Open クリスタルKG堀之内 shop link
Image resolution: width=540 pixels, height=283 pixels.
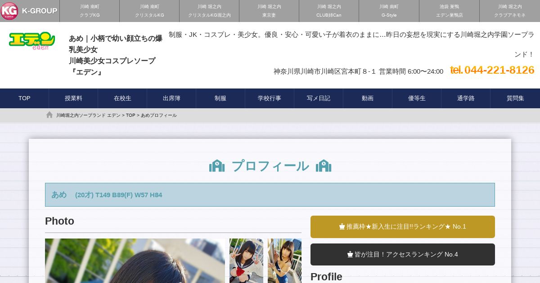click(x=209, y=11)
